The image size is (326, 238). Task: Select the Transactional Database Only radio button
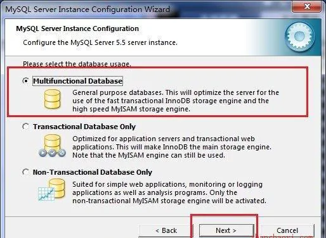[x=25, y=127]
